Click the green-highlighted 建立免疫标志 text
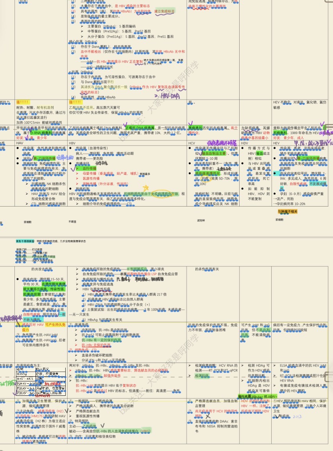Screen dimensions: 333x451 (x=165, y=11)
